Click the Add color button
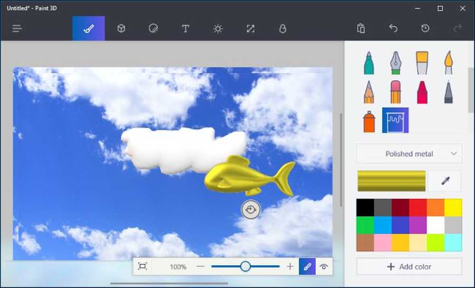The width and height of the screenshot is (475, 288). (x=409, y=267)
